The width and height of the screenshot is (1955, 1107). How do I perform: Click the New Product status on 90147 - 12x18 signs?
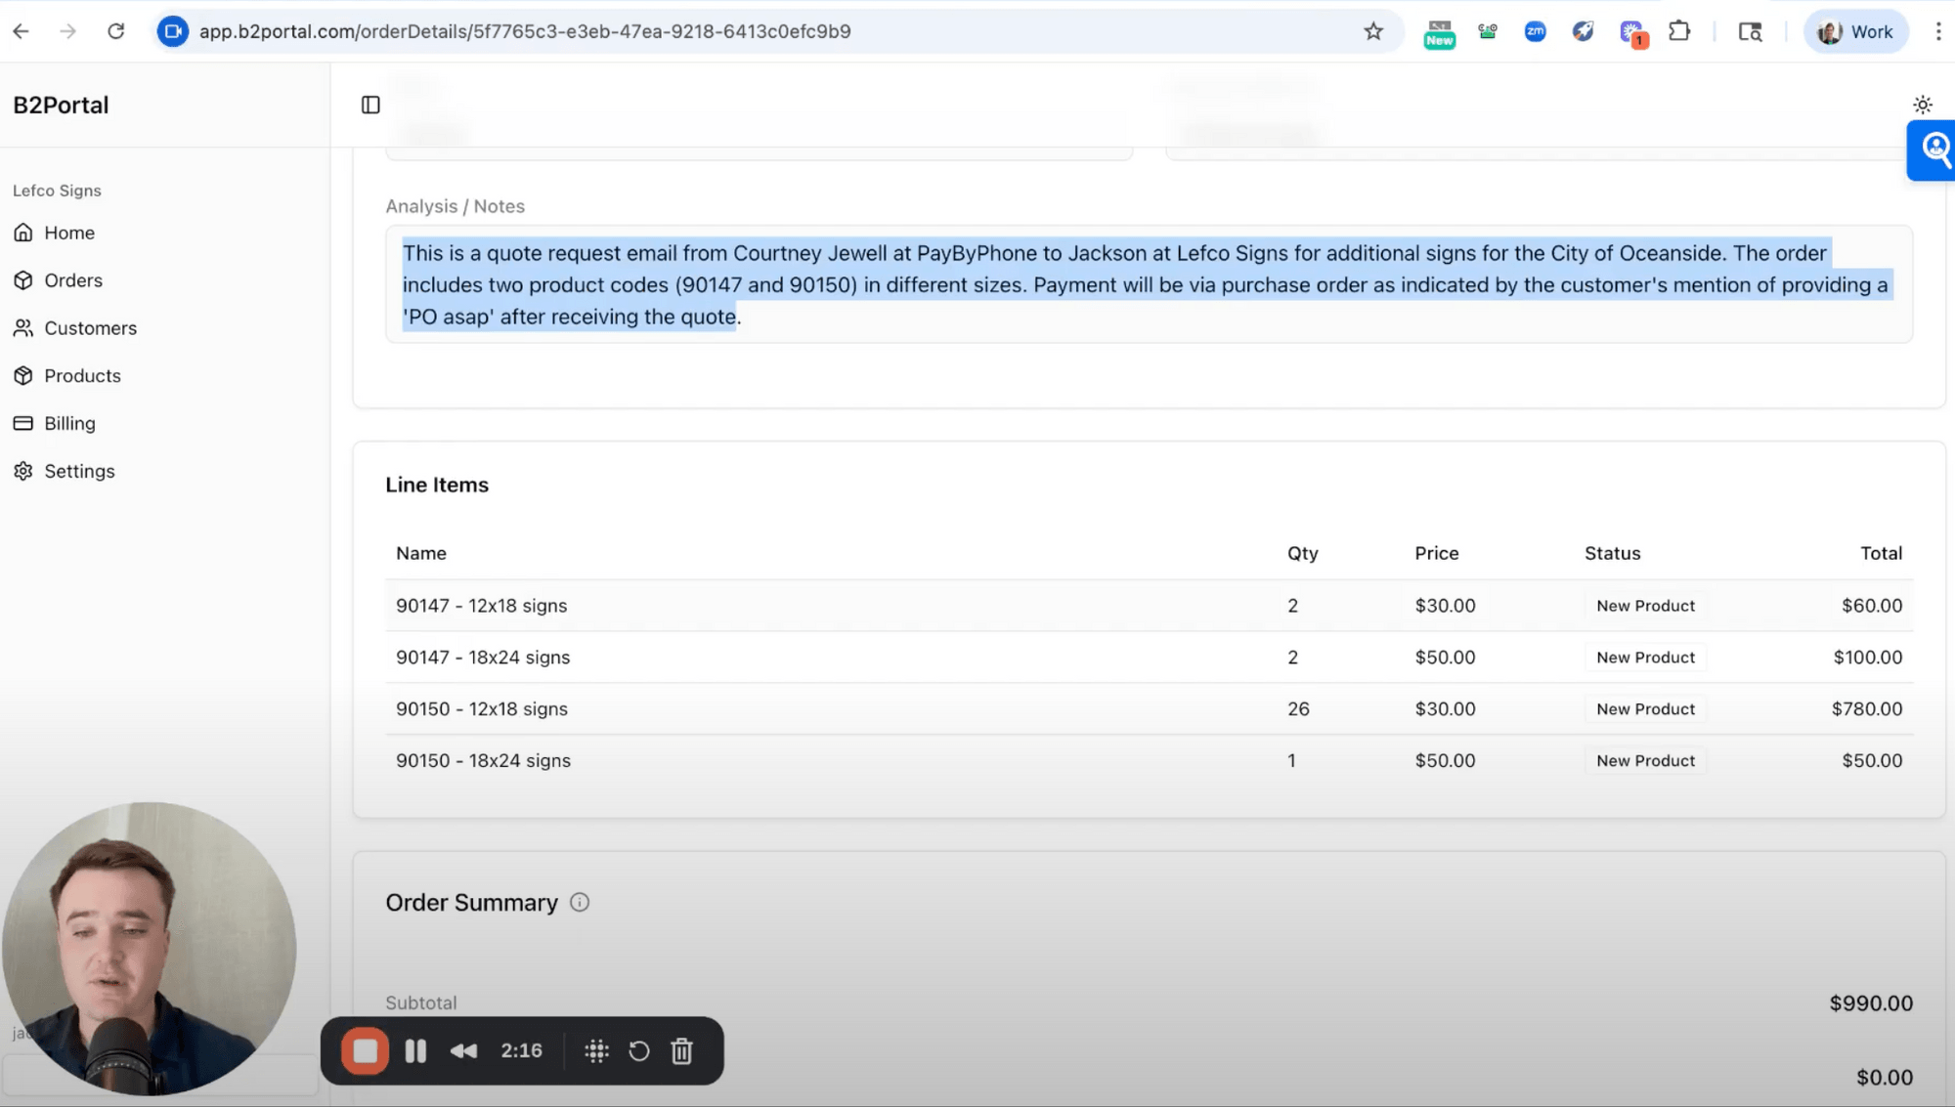(x=1645, y=606)
